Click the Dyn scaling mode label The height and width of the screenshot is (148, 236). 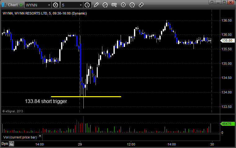click(5, 144)
